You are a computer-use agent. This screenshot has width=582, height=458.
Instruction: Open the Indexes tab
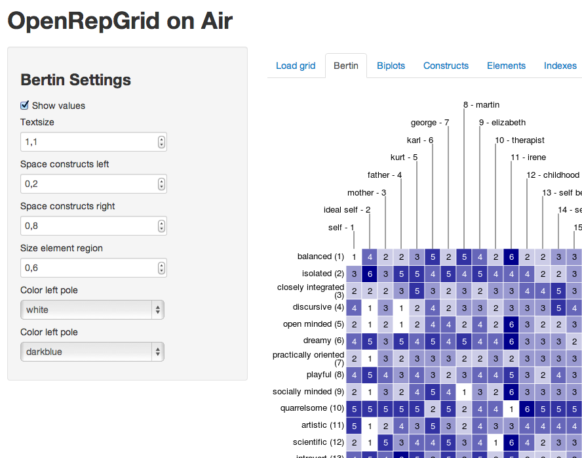pyautogui.click(x=560, y=66)
